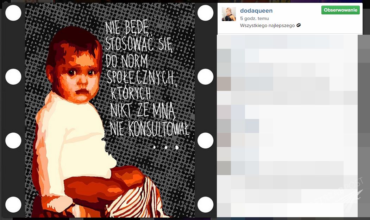Click the gray scrollbar strip at right edge
The image size is (370, 220).
pos(364,126)
